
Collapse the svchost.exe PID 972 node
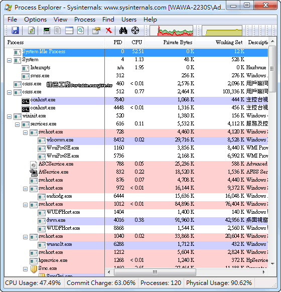point(25,189)
